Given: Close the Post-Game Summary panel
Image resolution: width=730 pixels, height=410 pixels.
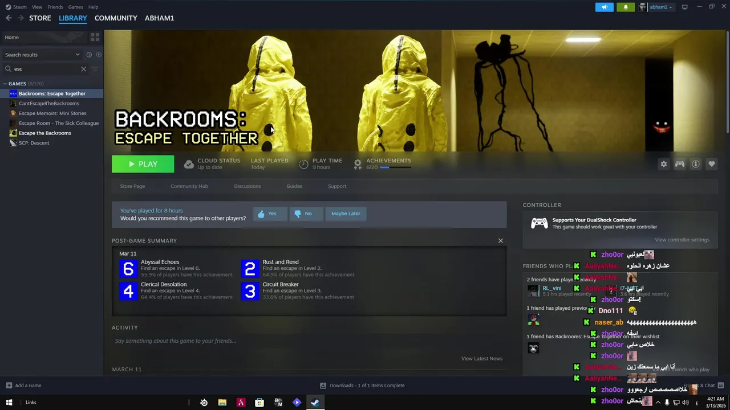Looking at the screenshot, I should [501, 240].
